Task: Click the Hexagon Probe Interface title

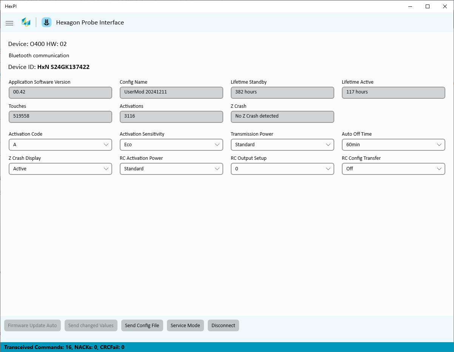Action: pos(90,23)
